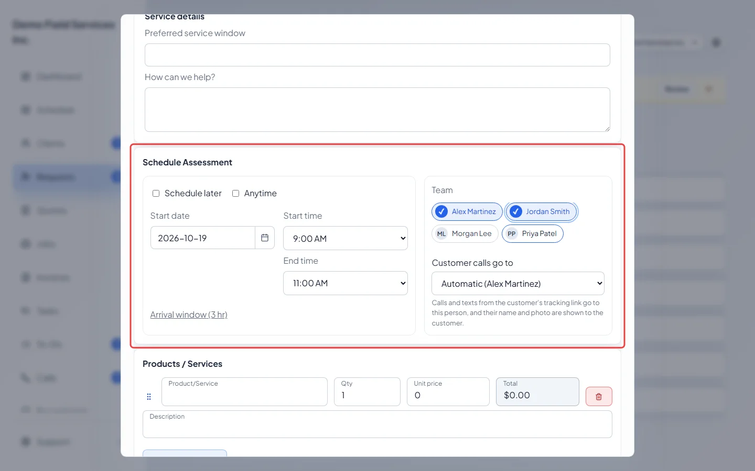Expand the End time dropdown

(x=346, y=283)
